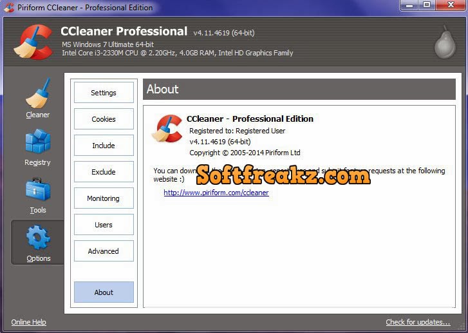Open the Exclude options page
Screen dimensions: 468x333
coord(104,172)
